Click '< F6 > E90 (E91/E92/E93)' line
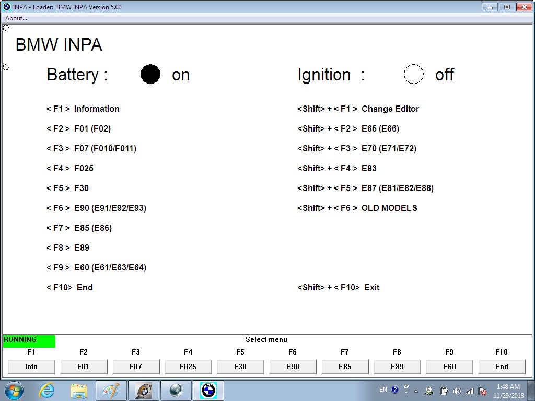Screen dimensions: 535x401 (96, 208)
